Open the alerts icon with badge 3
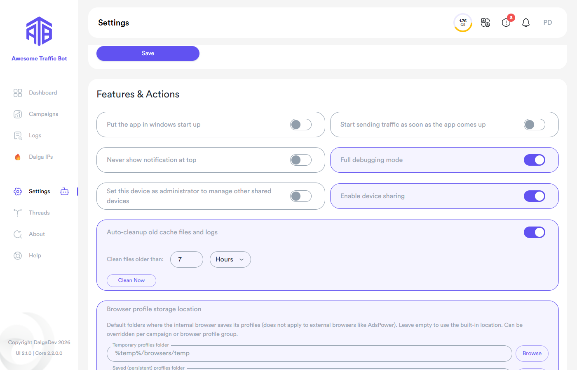 tap(507, 22)
